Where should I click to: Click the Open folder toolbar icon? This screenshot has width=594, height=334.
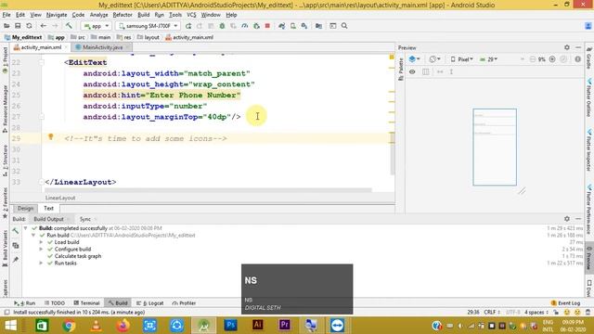(x=6, y=26)
